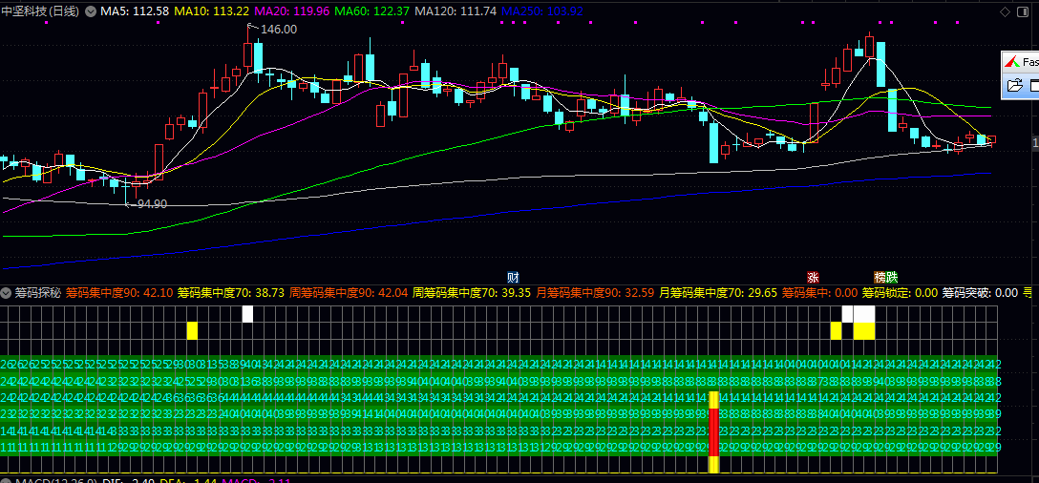
Task: Click the MA5: 112.58 label
Action: tap(135, 11)
